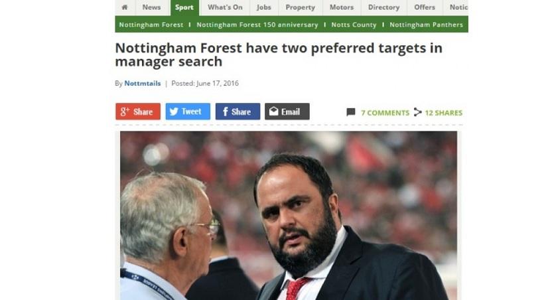Open the What's On section

click(224, 7)
